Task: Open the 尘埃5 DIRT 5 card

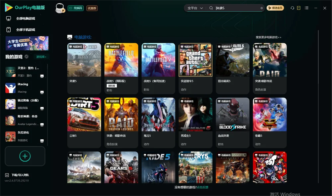Action: (84, 123)
